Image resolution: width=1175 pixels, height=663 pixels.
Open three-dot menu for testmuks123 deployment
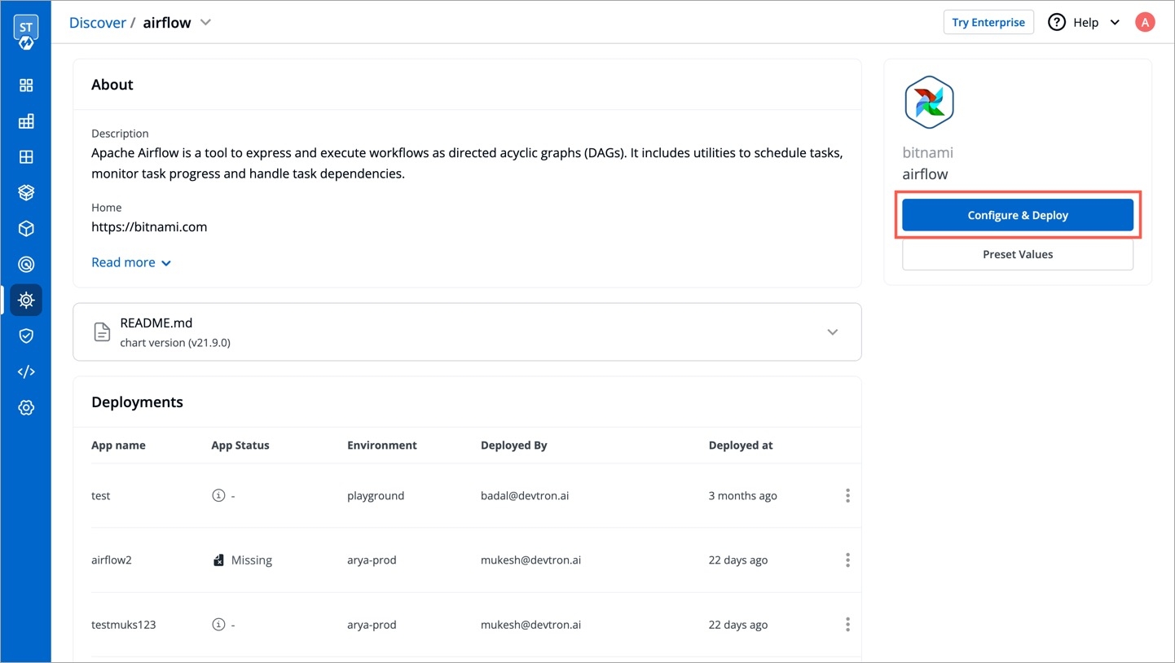[x=847, y=625]
